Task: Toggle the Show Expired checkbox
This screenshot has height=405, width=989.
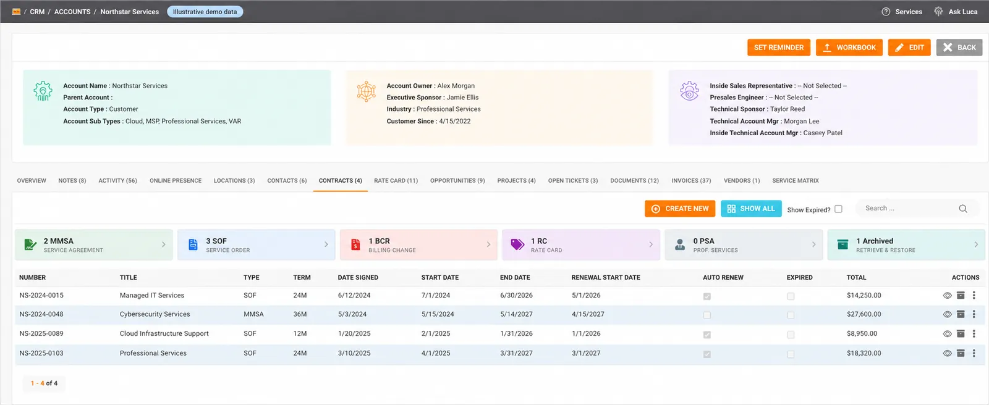Action: pos(838,209)
